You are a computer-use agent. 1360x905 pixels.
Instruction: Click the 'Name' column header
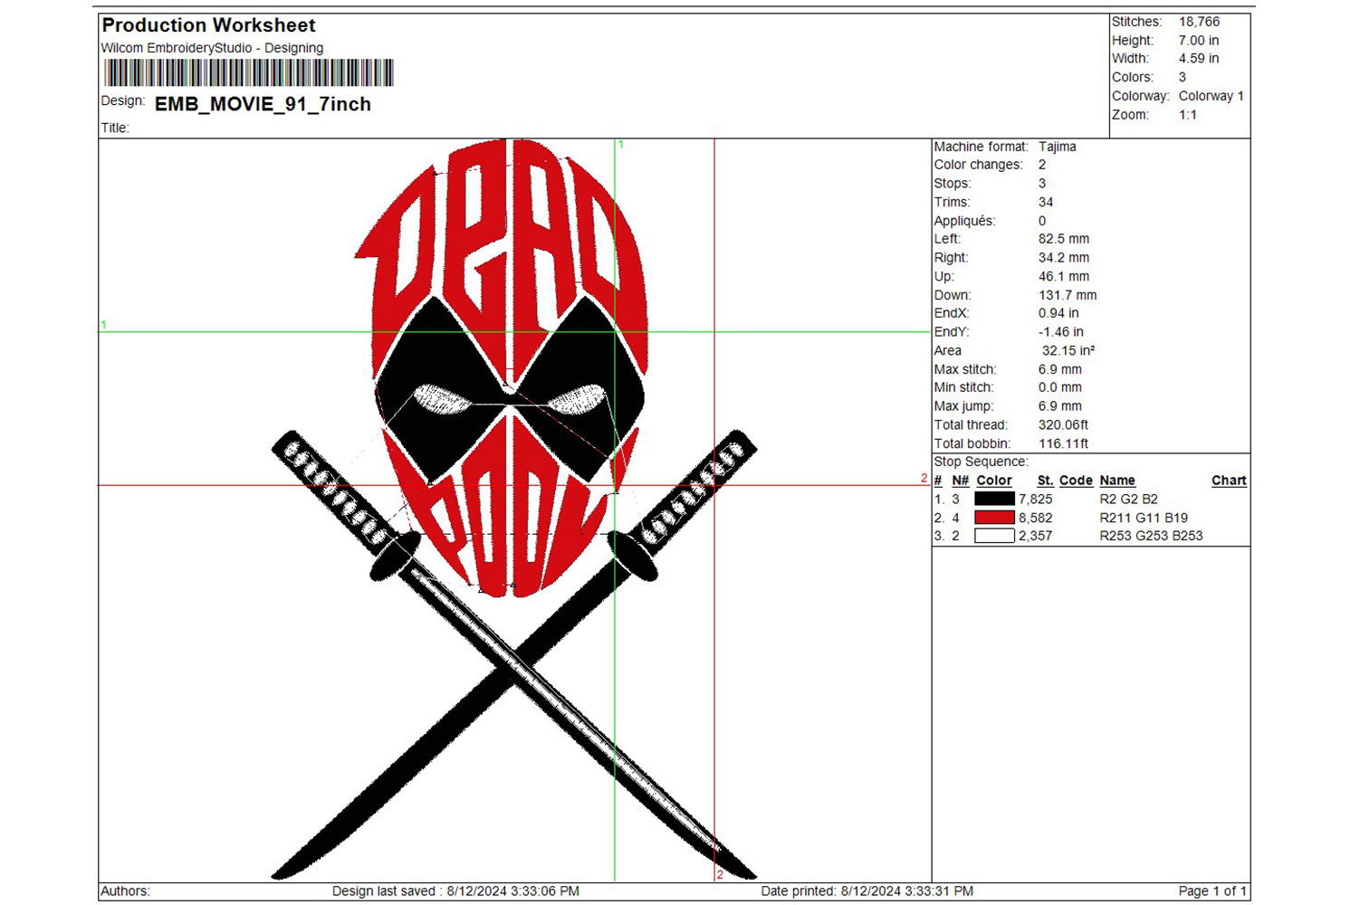(1117, 481)
